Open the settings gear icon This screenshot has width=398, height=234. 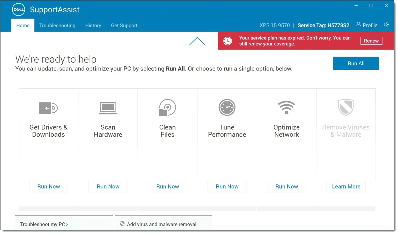click(387, 25)
